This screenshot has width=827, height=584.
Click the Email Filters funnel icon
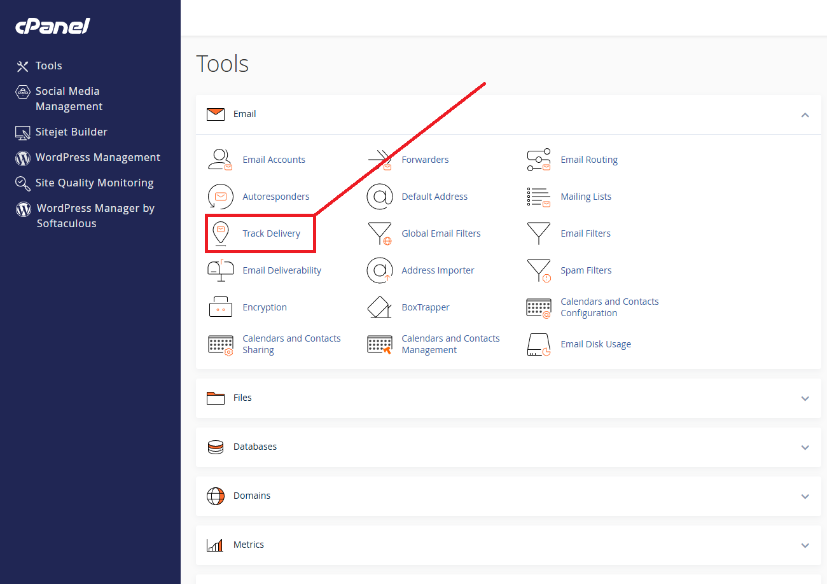pyautogui.click(x=539, y=233)
